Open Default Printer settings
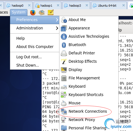The width and height of the screenshot is (133, 131). click(89, 53)
